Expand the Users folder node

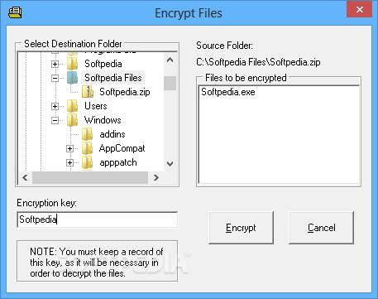[55, 107]
